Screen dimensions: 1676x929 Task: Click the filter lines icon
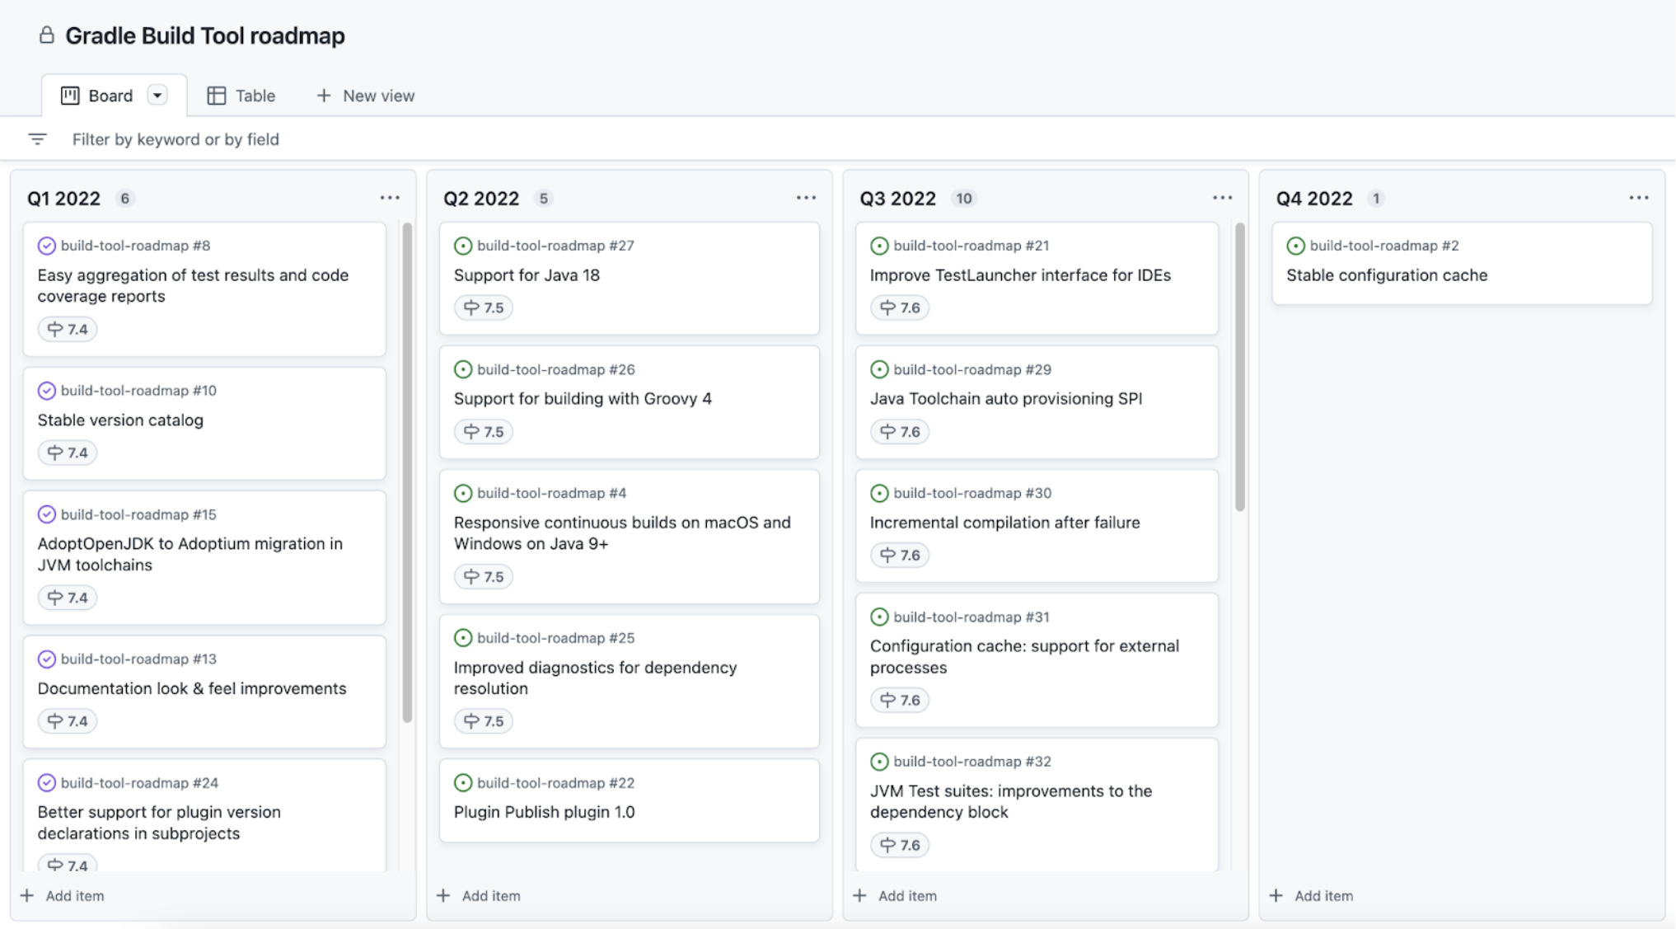37,139
